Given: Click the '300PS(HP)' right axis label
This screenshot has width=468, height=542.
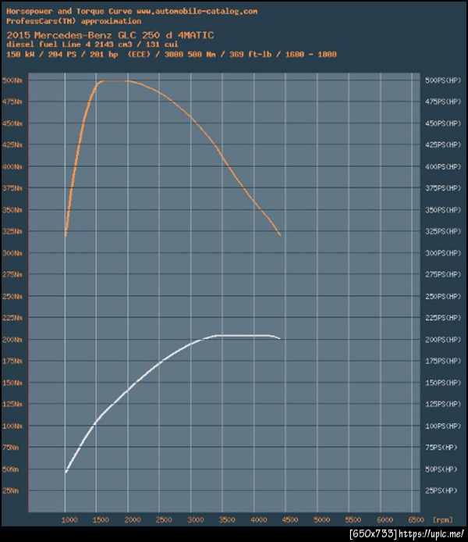Looking at the screenshot, I should click(x=443, y=253).
